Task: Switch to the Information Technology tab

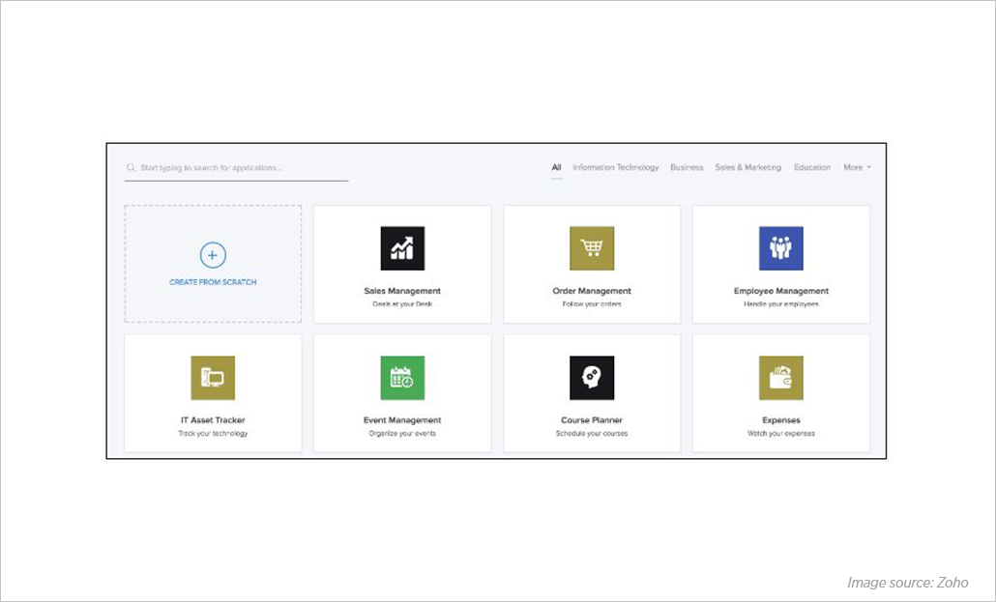Action: pos(617,166)
